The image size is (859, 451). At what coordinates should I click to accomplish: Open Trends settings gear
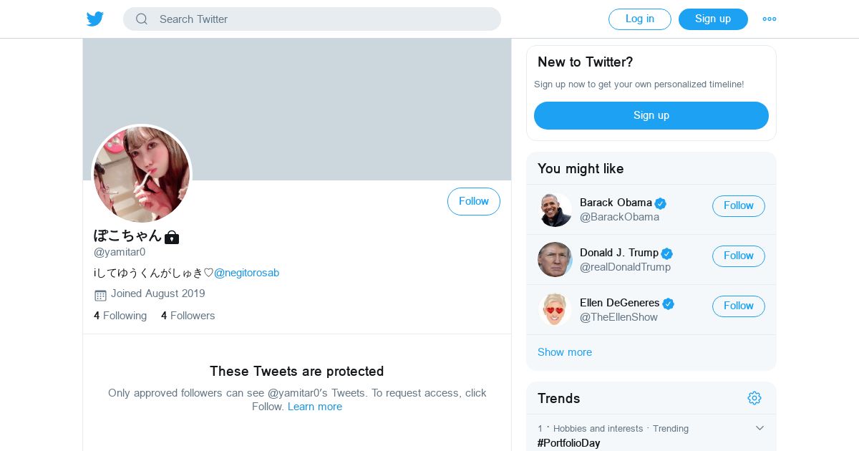754,398
